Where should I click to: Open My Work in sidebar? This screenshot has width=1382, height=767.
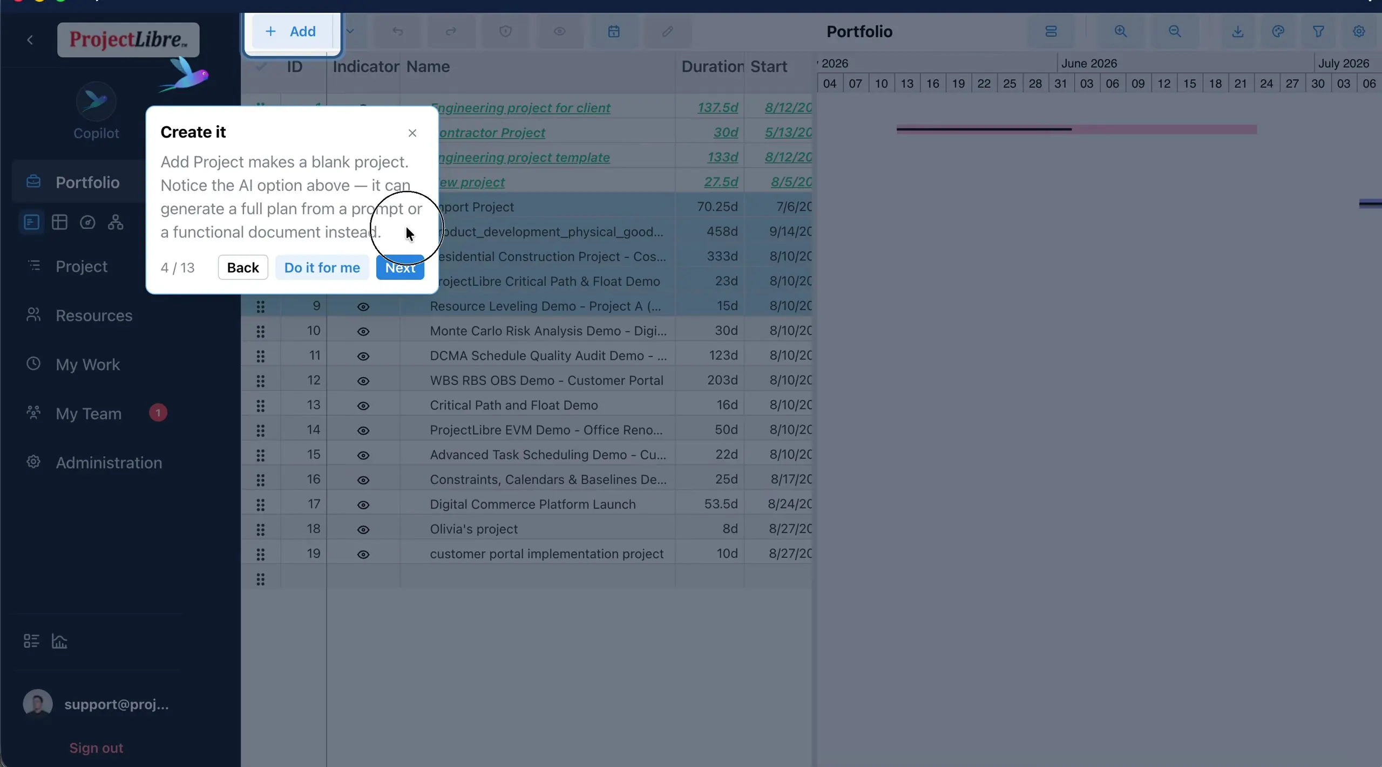(87, 364)
